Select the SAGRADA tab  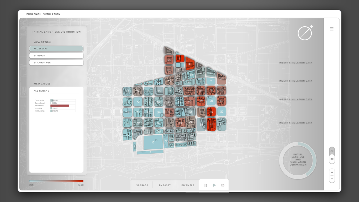(x=142, y=185)
